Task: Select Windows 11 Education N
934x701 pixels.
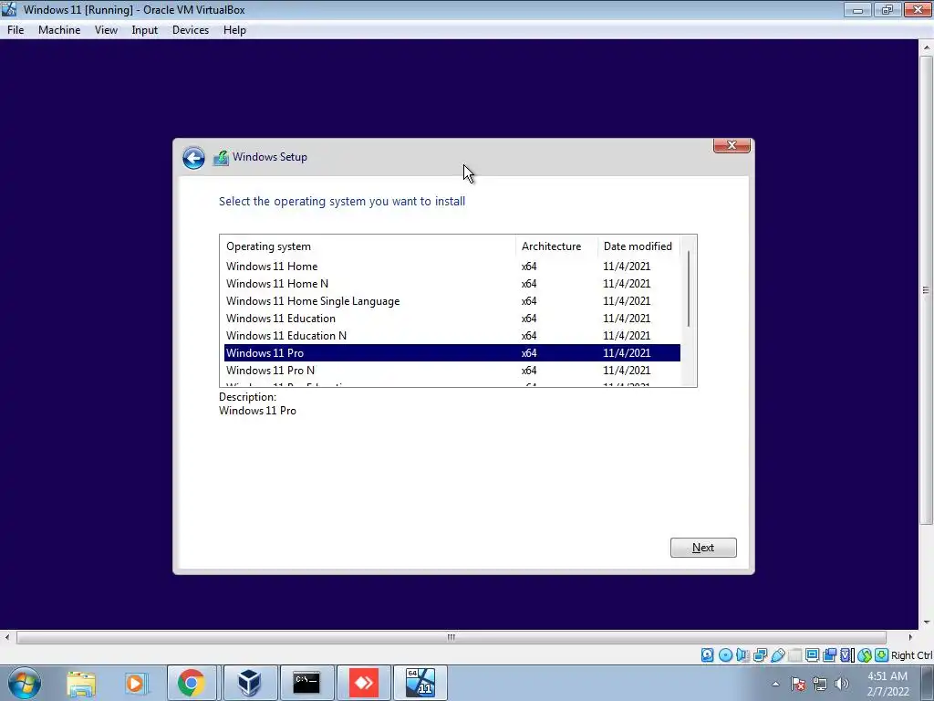Action: tap(452, 336)
